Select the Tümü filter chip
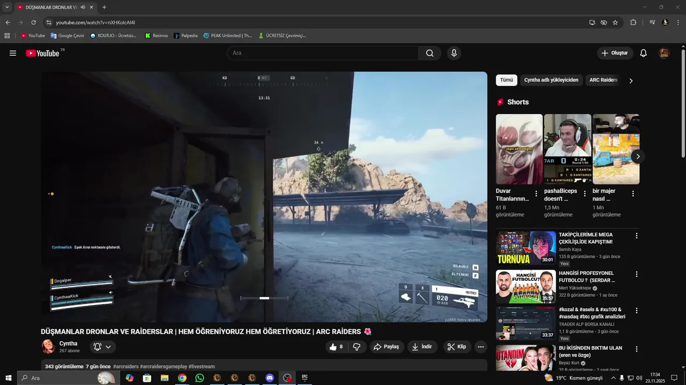 (x=506, y=80)
